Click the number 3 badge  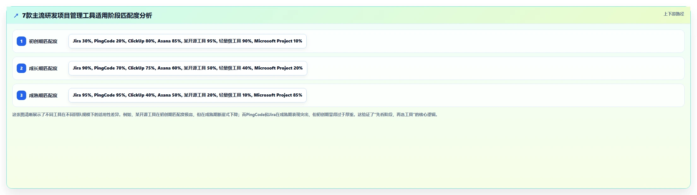[x=21, y=95]
